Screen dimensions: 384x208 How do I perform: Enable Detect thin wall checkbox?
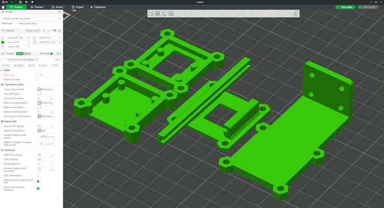point(38,80)
